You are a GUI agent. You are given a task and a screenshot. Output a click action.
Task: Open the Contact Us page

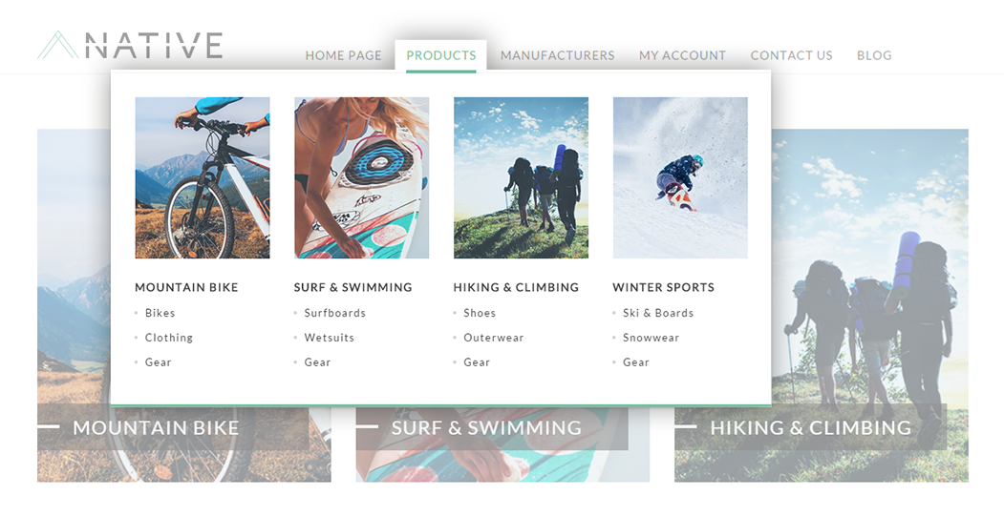[x=791, y=55]
